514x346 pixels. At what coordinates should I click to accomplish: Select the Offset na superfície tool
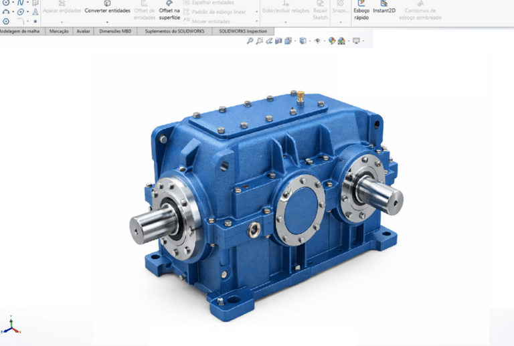coord(169,11)
